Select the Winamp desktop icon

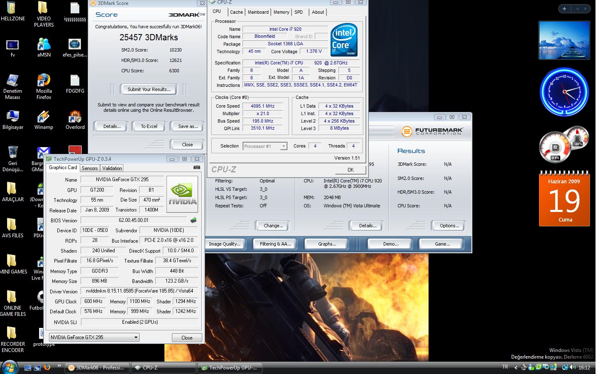[x=44, y=120]
